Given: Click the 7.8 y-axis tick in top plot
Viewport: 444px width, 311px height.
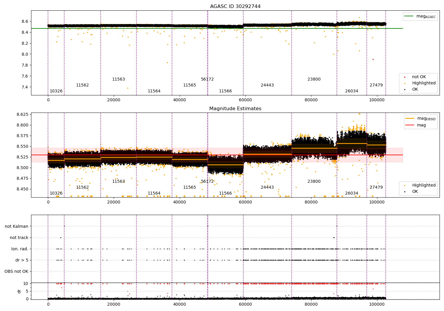Looking at the screenshot, I should point(25,65).
